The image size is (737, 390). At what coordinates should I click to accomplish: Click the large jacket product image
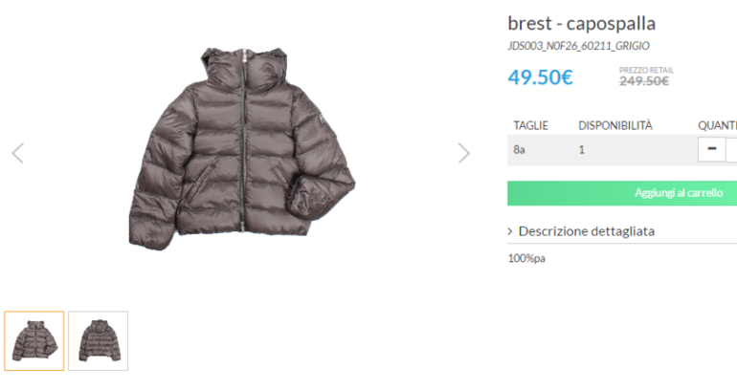[241, 148]
